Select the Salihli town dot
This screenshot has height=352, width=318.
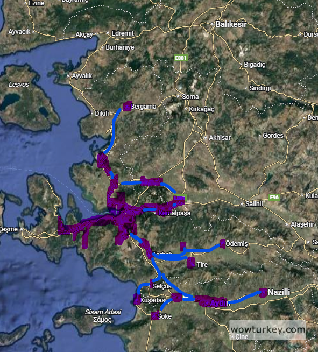point(242,204)
